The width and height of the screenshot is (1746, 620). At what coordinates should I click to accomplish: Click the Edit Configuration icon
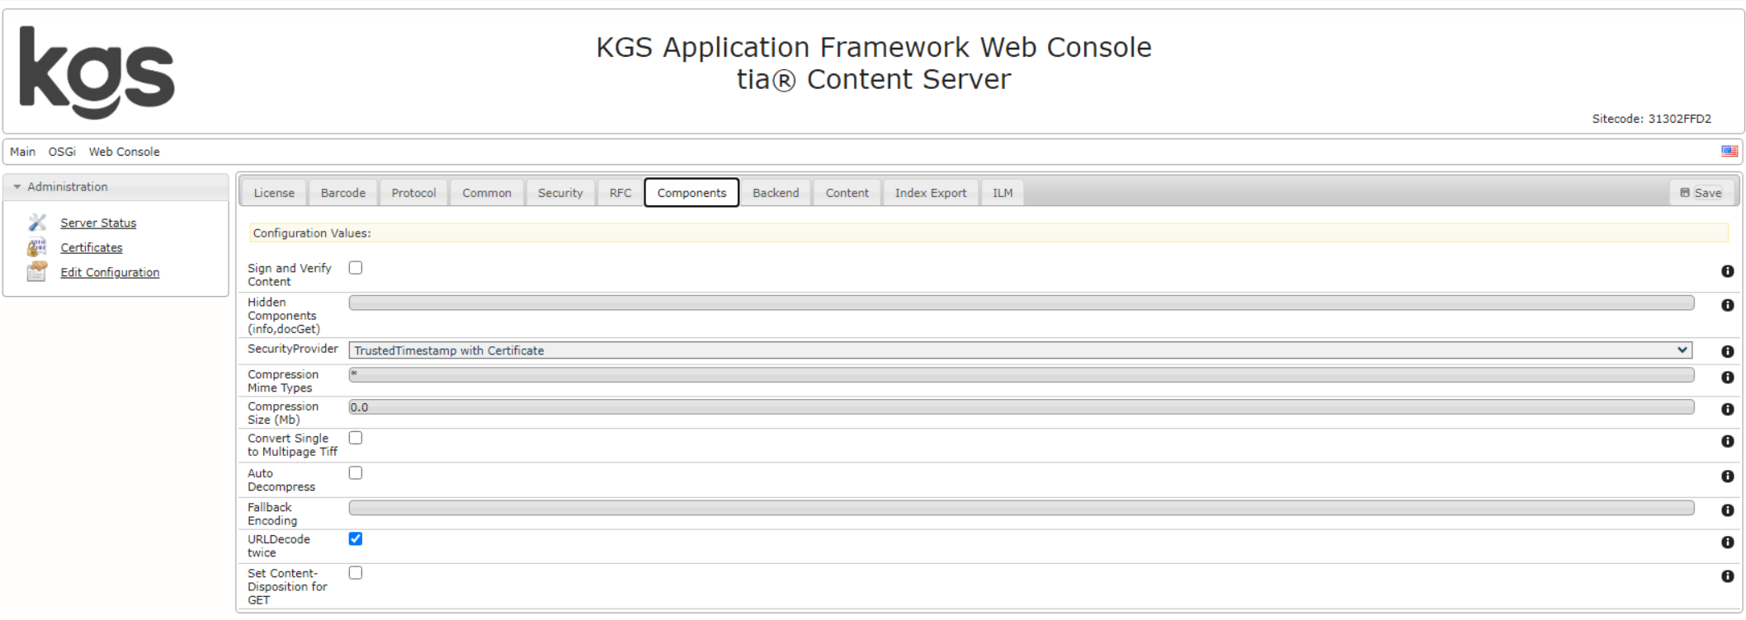37,271
